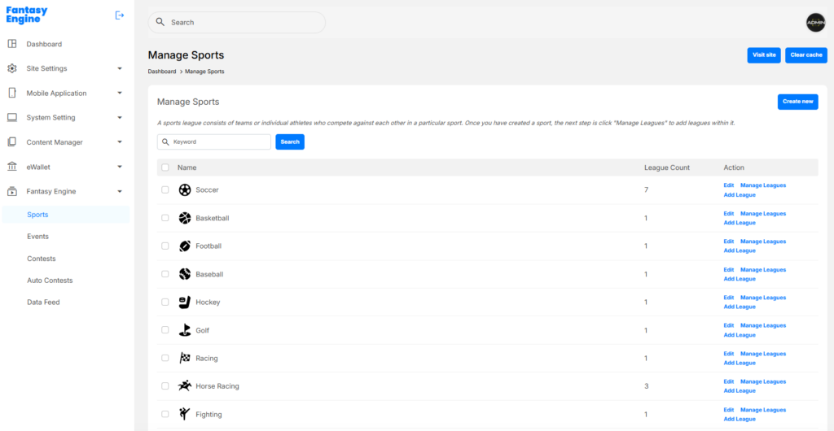The height and width of the screenshot is (431, 834).
Task: Click the Soccer ball icon
Action: 185,190
